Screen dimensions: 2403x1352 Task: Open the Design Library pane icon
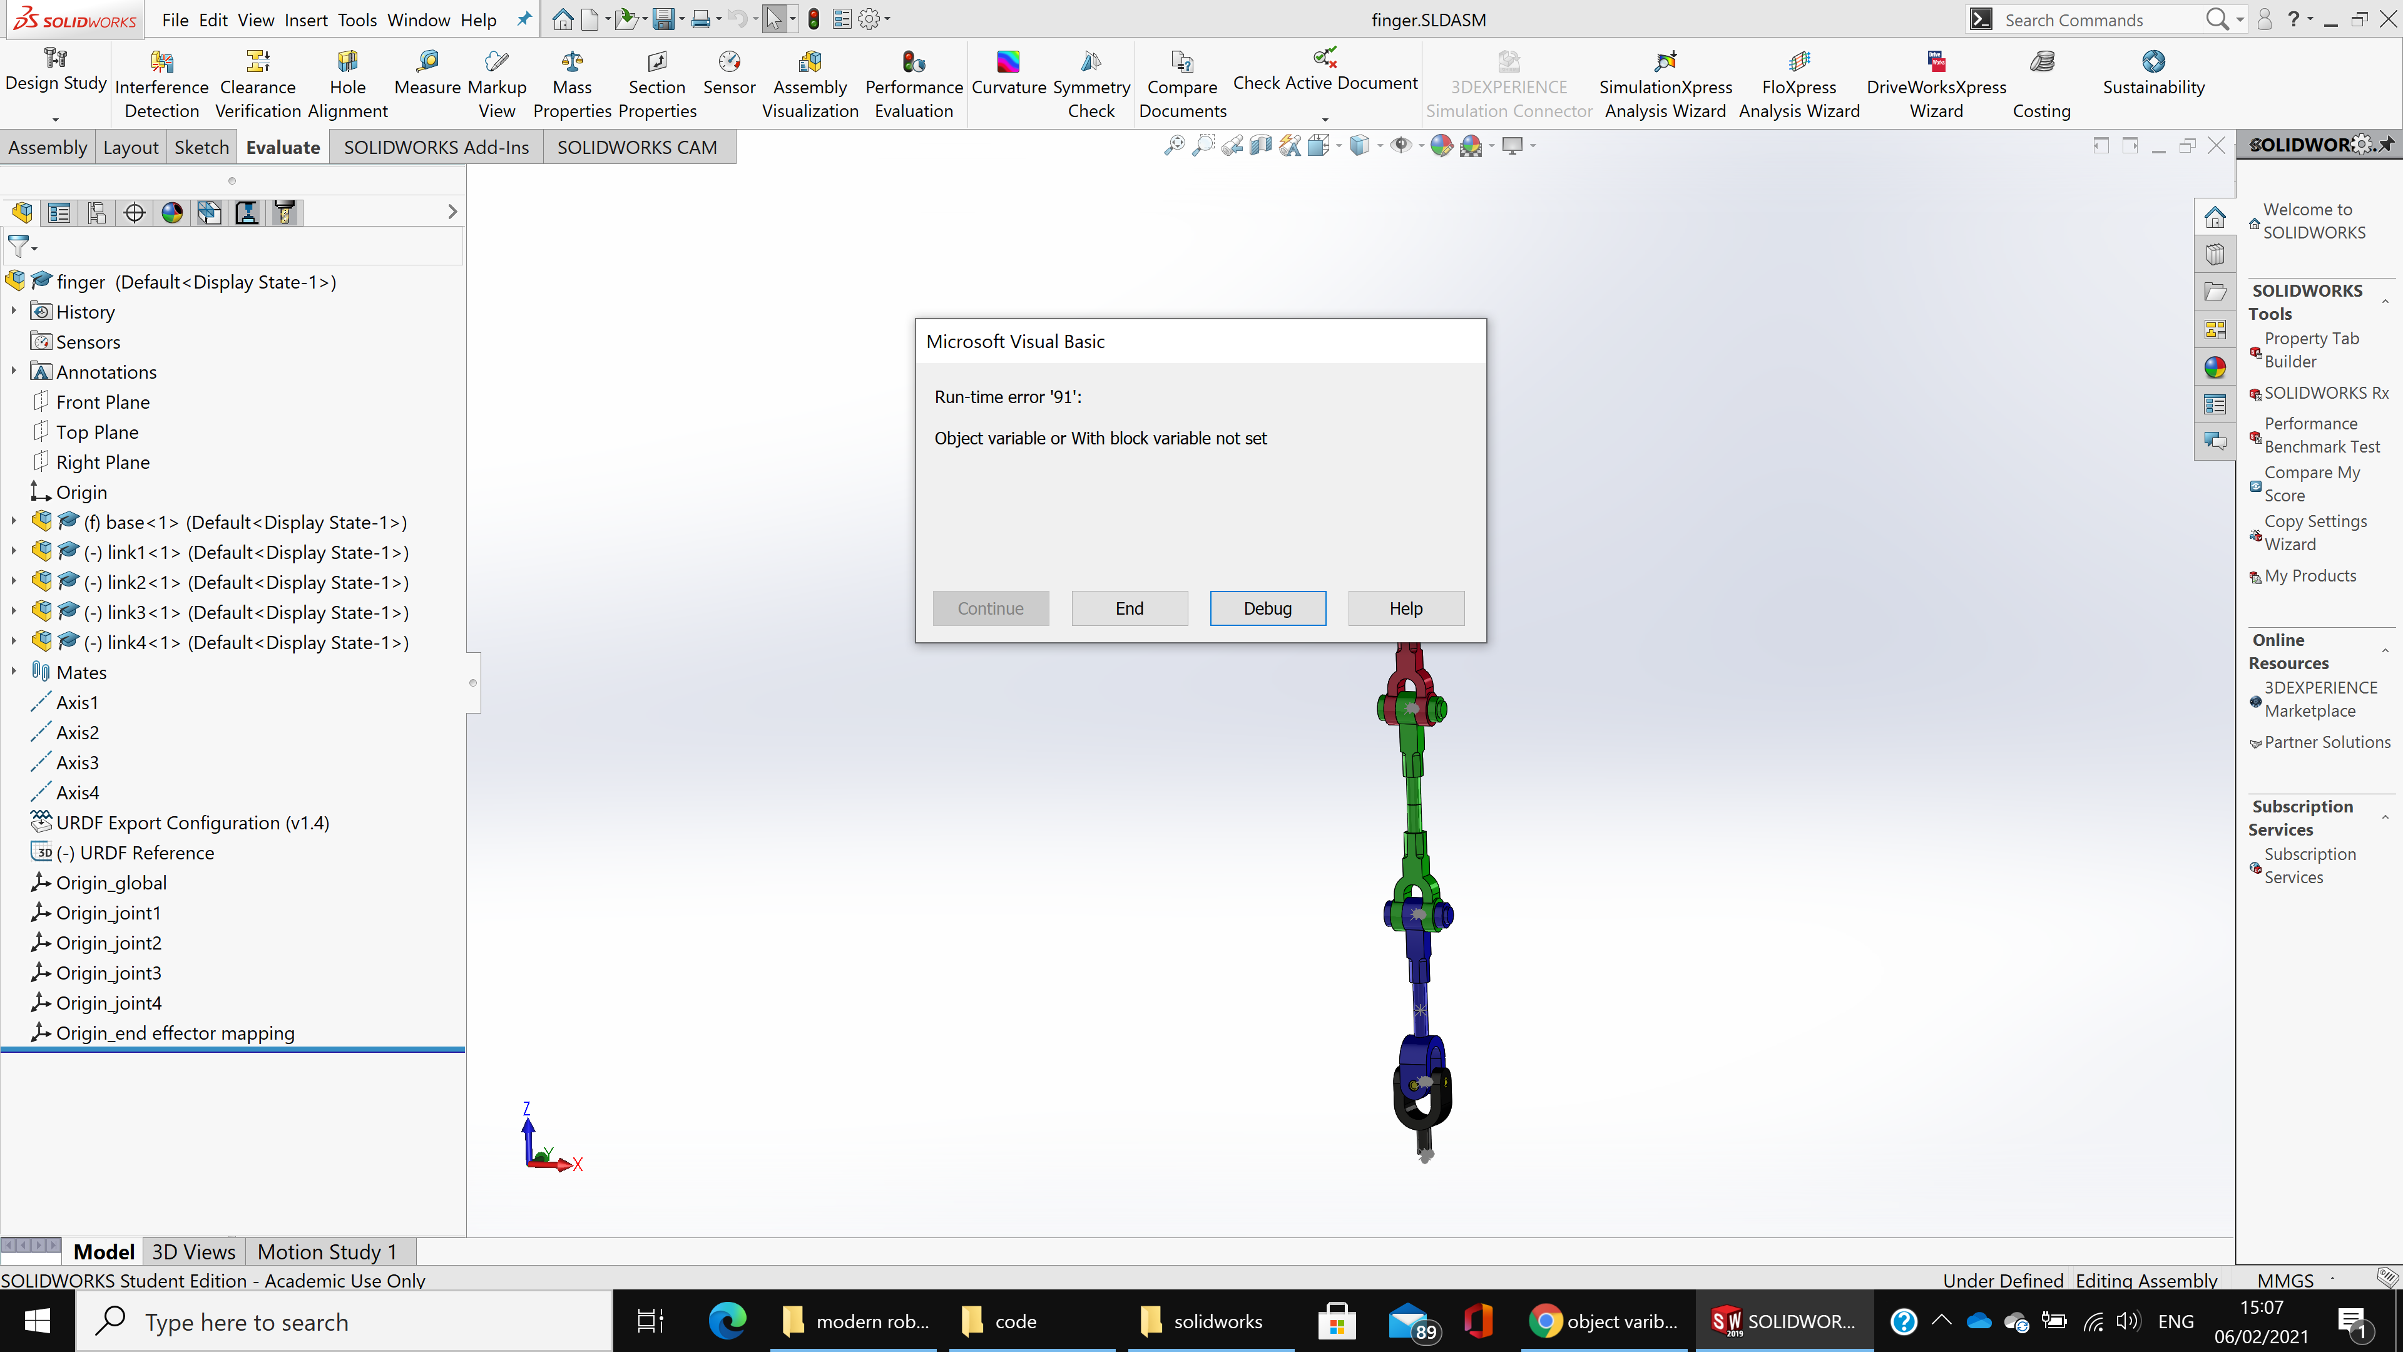pos(2215,255)
